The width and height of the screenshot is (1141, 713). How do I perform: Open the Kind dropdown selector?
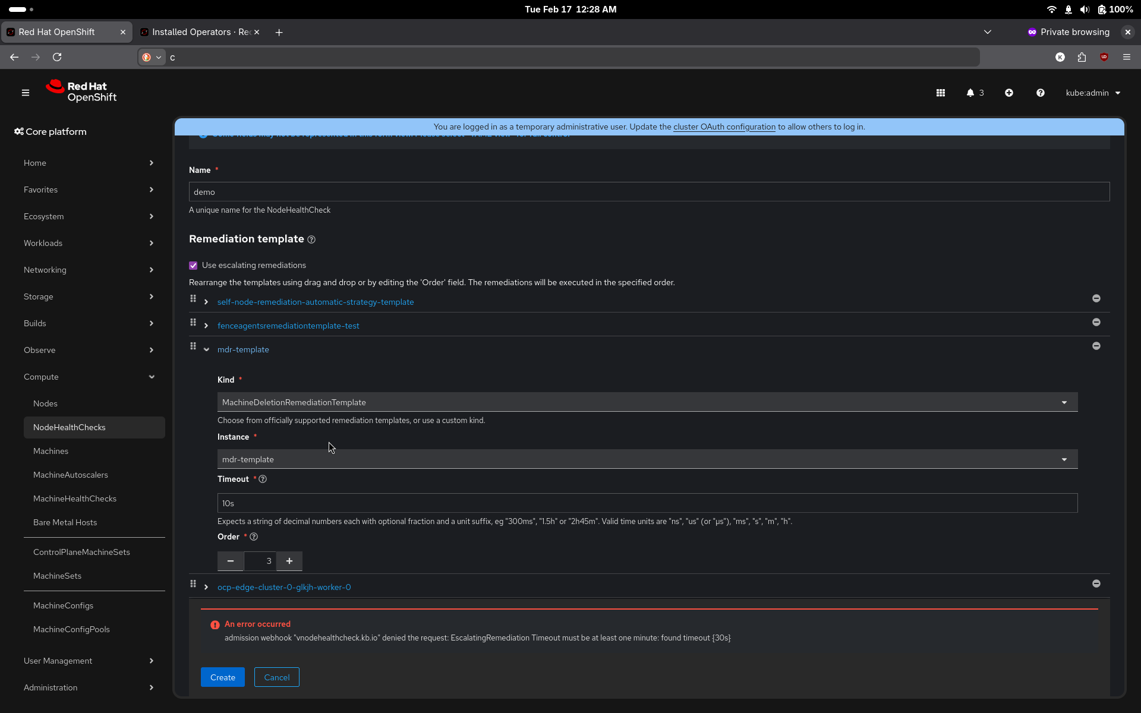pyautogui.click(x=647, y=402)
